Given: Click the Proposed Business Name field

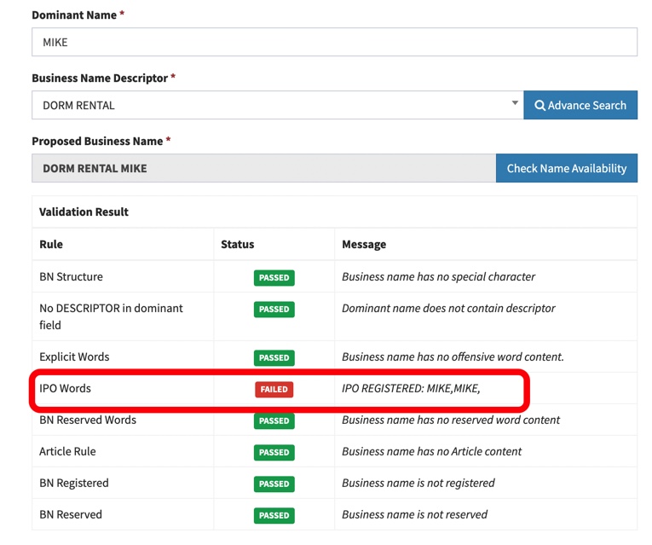Looking at the screenshot, I should tap(263, 168).
